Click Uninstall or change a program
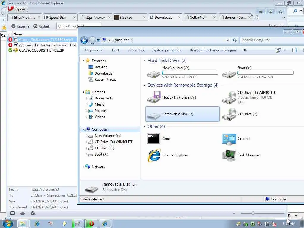 click(x=213, y=50)
